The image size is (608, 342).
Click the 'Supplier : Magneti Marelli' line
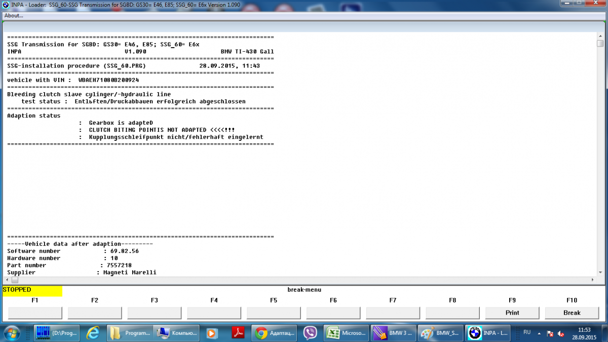[x=82, y=272]
